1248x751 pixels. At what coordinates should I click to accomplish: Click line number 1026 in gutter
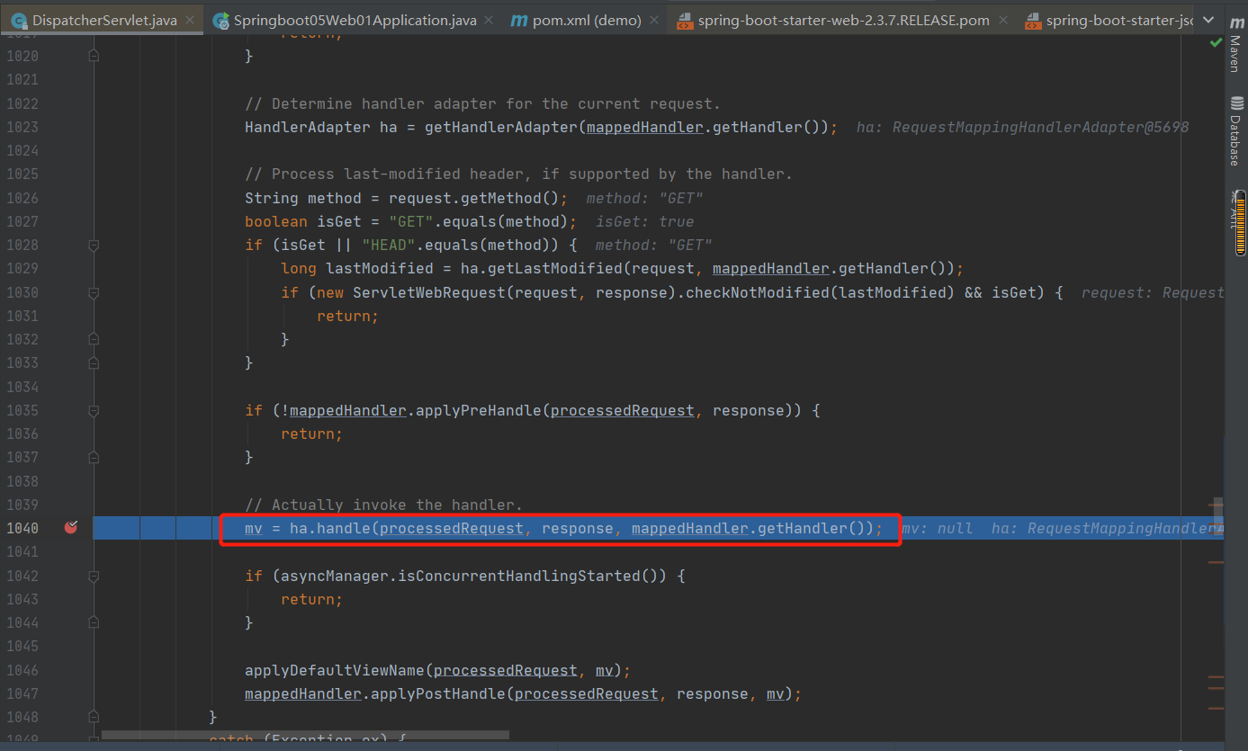(22, 198)
